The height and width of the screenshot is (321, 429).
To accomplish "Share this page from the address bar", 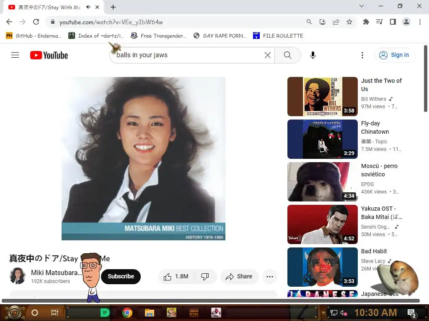I will click(x=336, y=22).
